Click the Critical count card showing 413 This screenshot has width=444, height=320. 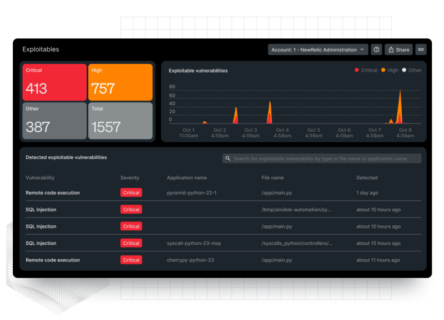(54, 82)
